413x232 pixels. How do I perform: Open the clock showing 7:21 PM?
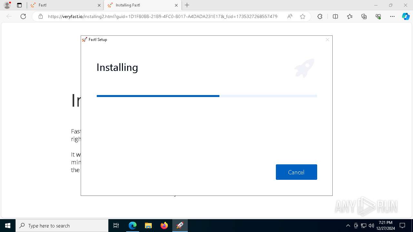point(386,226)
